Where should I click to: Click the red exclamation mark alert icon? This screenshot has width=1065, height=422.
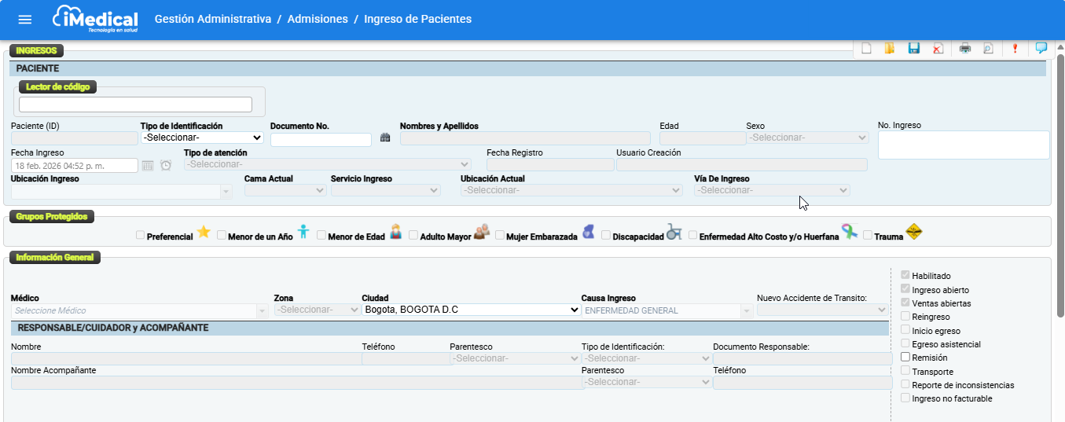[x=1015, y=49]
